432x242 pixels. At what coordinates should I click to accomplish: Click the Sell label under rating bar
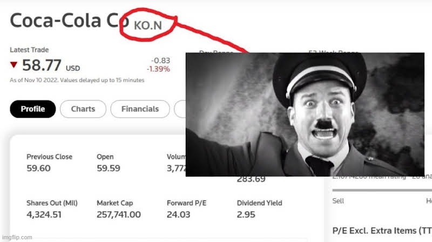pyautogui.click(x=338, y=201)
